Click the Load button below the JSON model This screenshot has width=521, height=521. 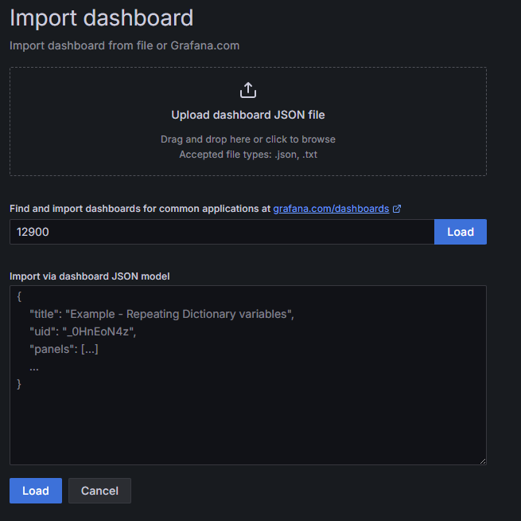click(36, 491)
